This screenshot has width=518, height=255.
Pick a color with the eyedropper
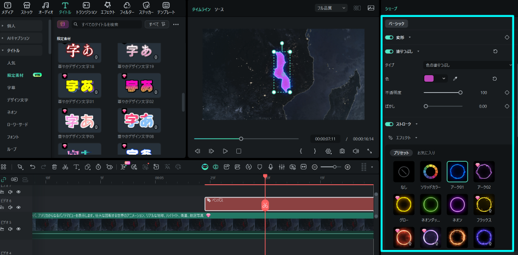point(455,78)
